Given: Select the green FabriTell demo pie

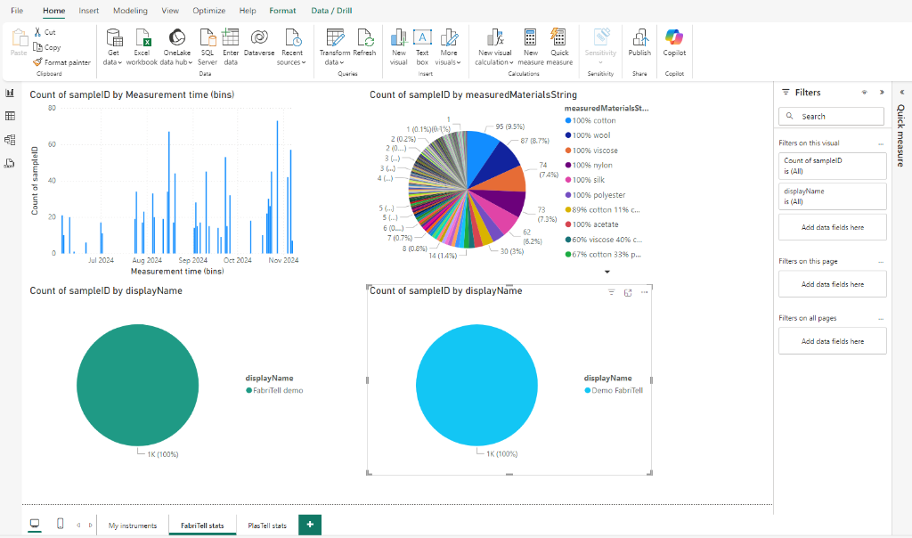Looking at the screenshot, I should coord(137,385).
